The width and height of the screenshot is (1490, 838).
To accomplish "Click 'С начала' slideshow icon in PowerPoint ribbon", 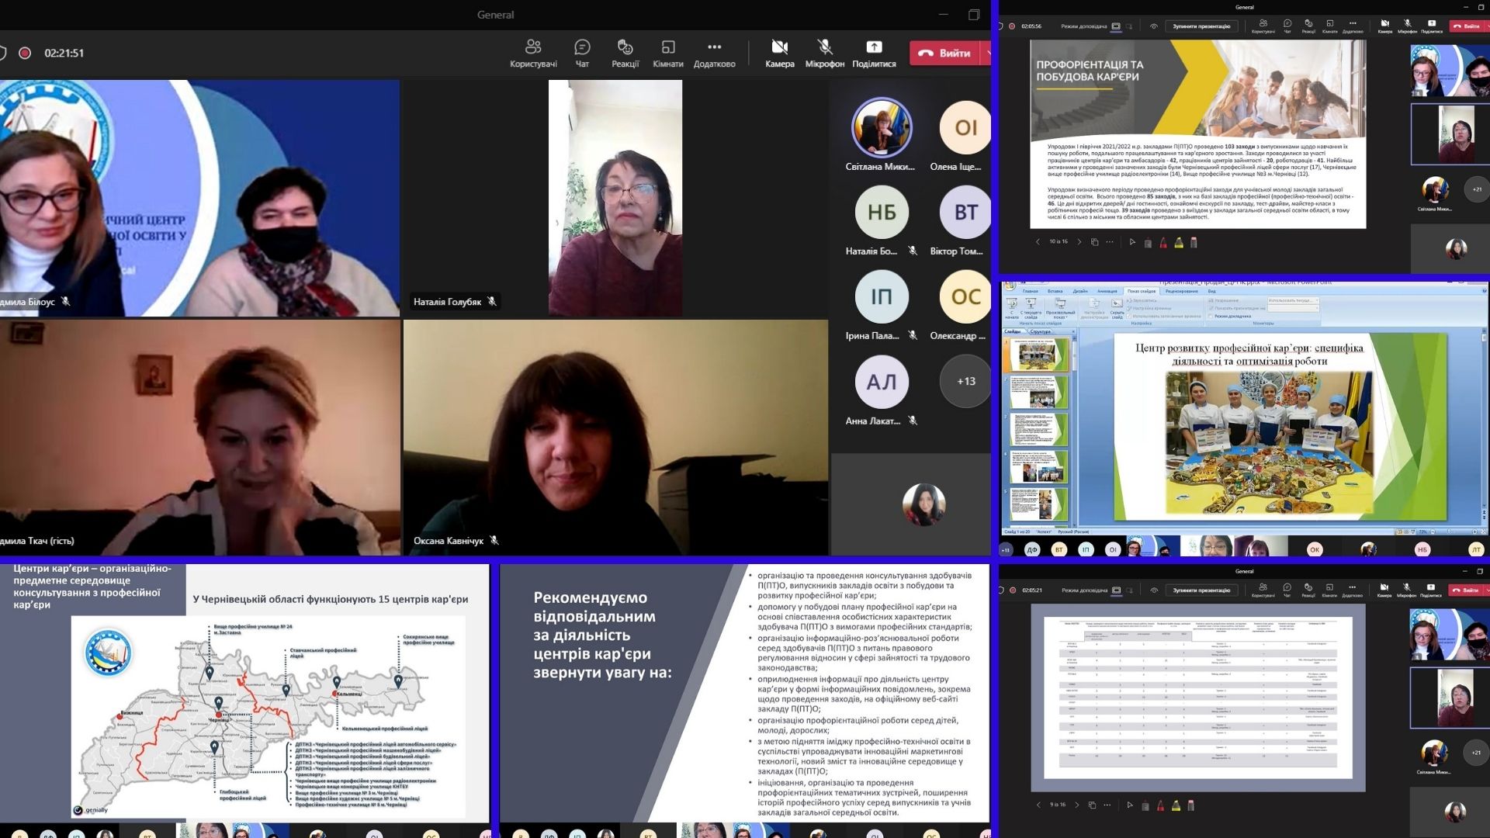I will point(1012,305).
